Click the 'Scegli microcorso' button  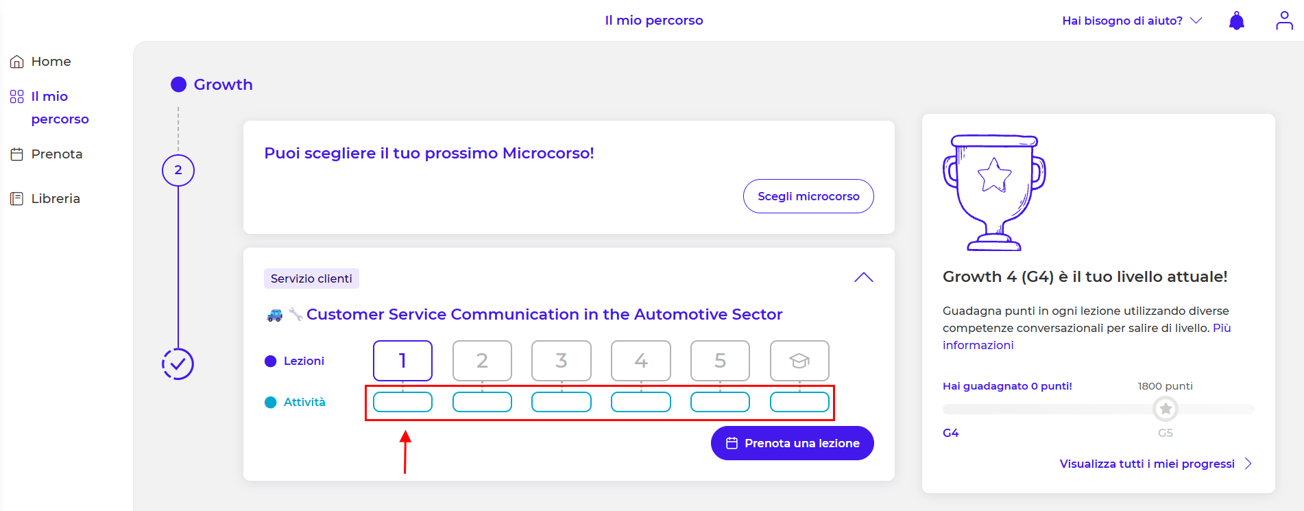click(808, 196)
